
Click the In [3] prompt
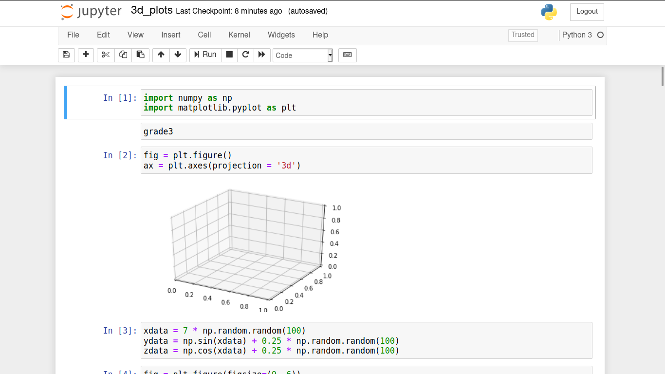pos(120,331)
